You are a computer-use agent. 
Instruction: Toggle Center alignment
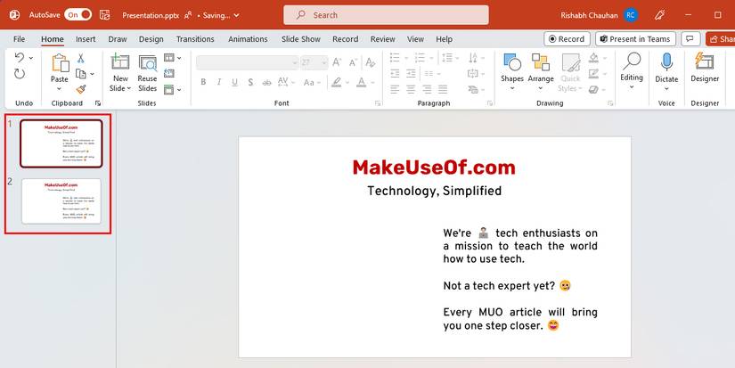click(x=411, y=89)
